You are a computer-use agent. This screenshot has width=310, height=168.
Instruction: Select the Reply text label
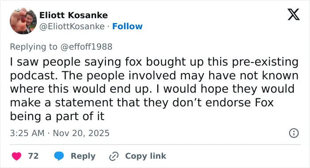click(83, 156)
